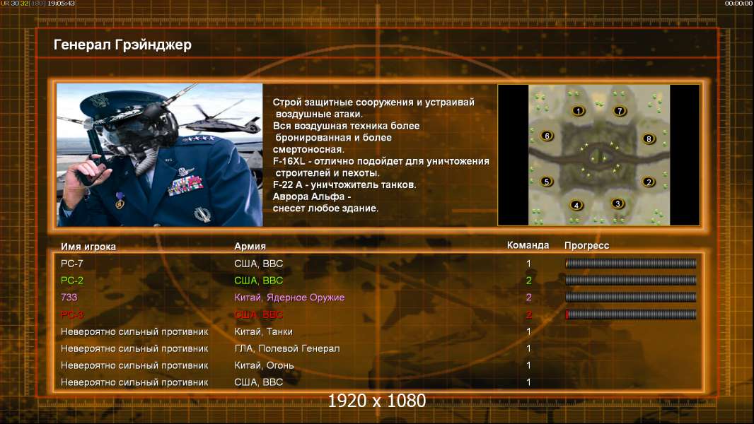The width and height of the screenshot is (754, 424).
Task: Click 'Китай, Ядерное Оружие' army entry
Action: pos(289,298)
